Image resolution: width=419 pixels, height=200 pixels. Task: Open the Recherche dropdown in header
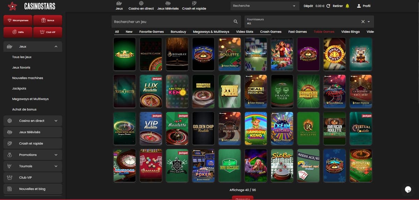point(264,6)
